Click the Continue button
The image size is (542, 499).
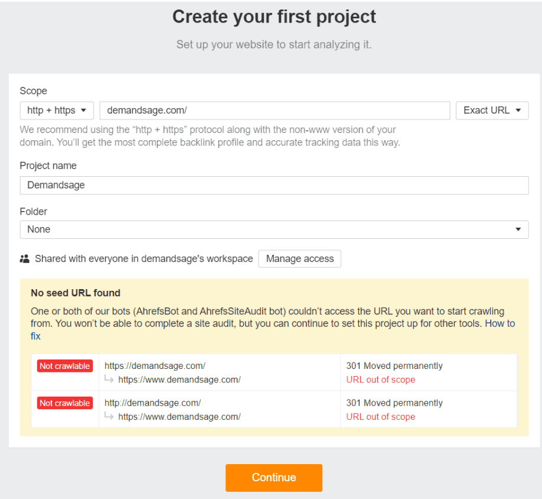pyautogui.click(x=274, y=478)
